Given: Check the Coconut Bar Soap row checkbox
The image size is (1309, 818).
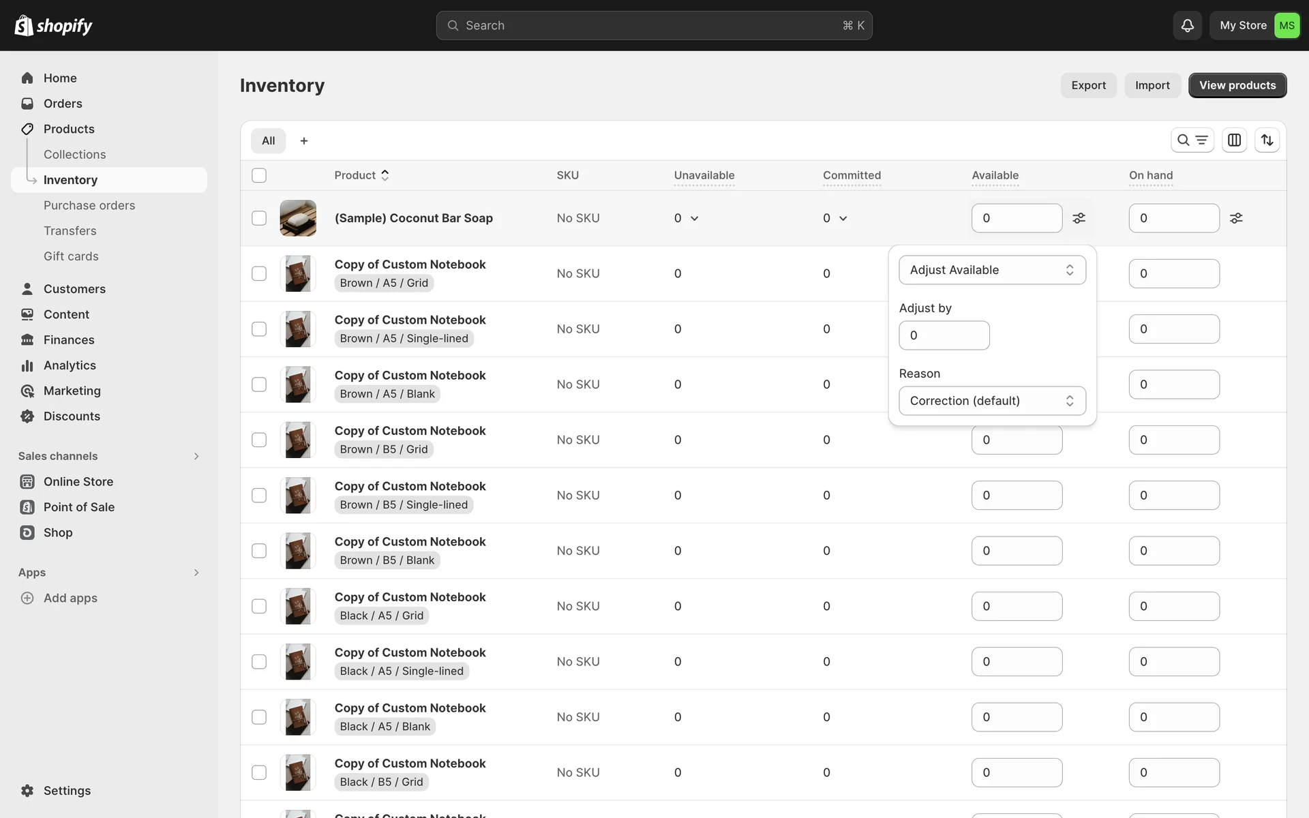Looking at the screenshot, I should pyautogui.click(x=259, y=218).
